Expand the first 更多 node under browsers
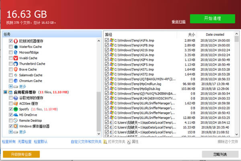The width and height of the screenshot is (241, 161). (10, 87)
